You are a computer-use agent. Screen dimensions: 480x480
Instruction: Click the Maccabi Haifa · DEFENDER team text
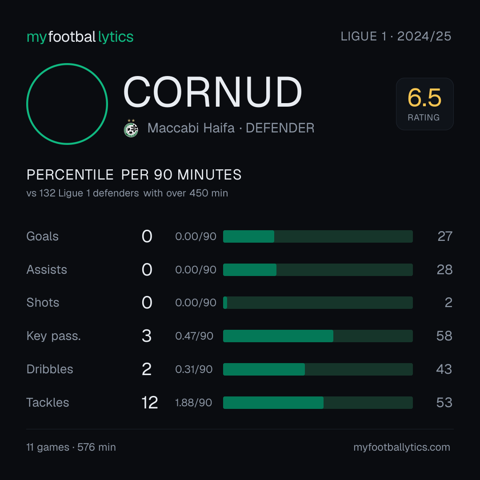tap(231, 128)
